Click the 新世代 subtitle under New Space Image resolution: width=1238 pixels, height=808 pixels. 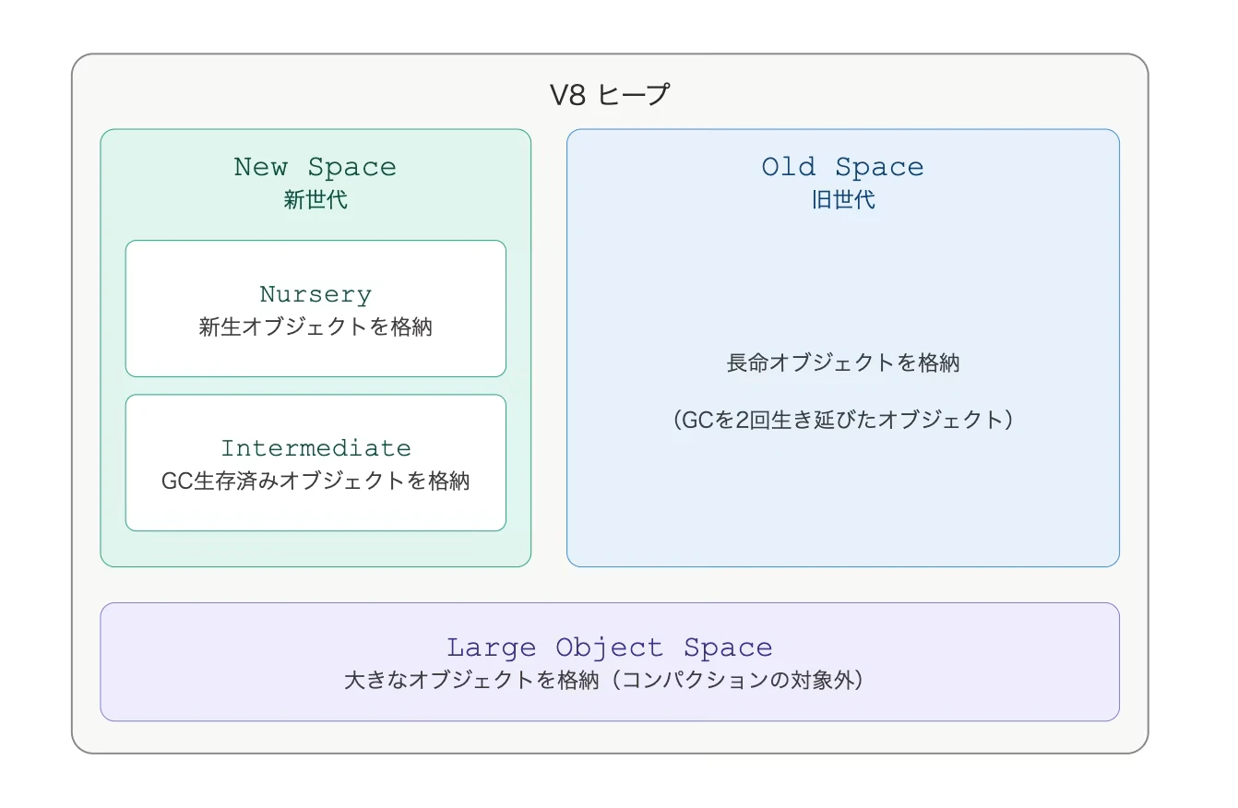[x=315, y=199]
